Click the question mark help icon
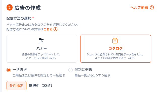 click(152, 8)
